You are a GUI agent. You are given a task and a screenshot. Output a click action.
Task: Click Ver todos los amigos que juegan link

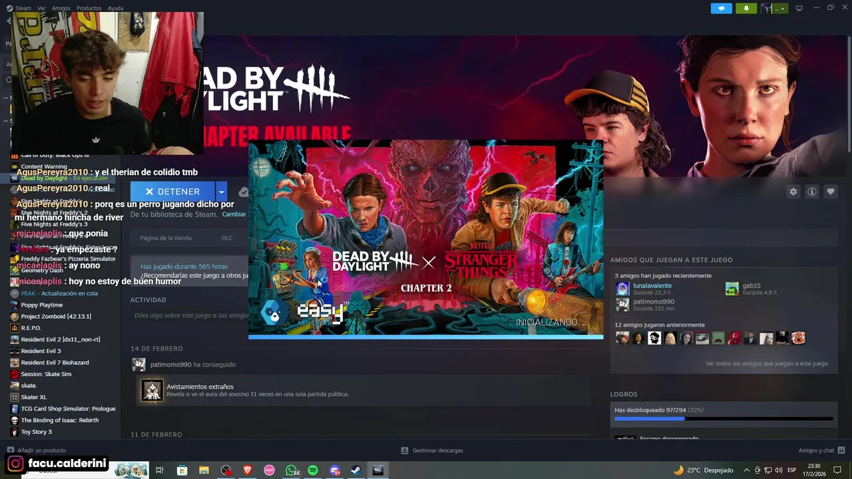pyautogui.click(x=767, y=363)
